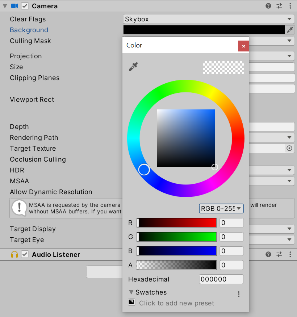Open the Camera component help icon
Screen dimensions: 297x317
pos(268,6)
